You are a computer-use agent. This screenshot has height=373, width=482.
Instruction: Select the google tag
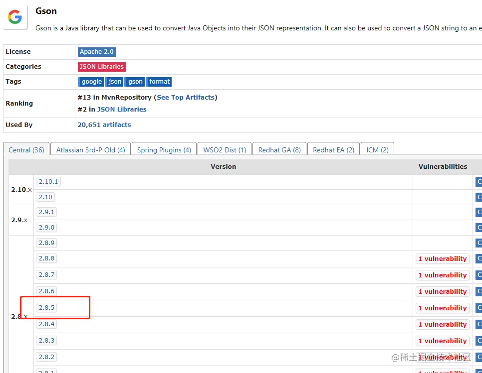click(x=91, y=82)
